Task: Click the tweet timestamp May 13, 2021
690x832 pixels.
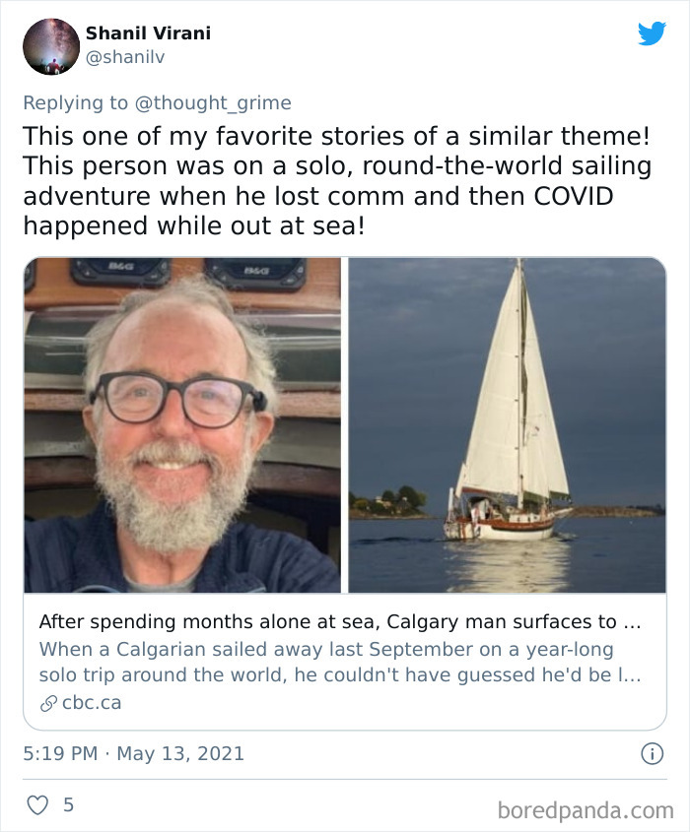Action: (x=134, y=750)
